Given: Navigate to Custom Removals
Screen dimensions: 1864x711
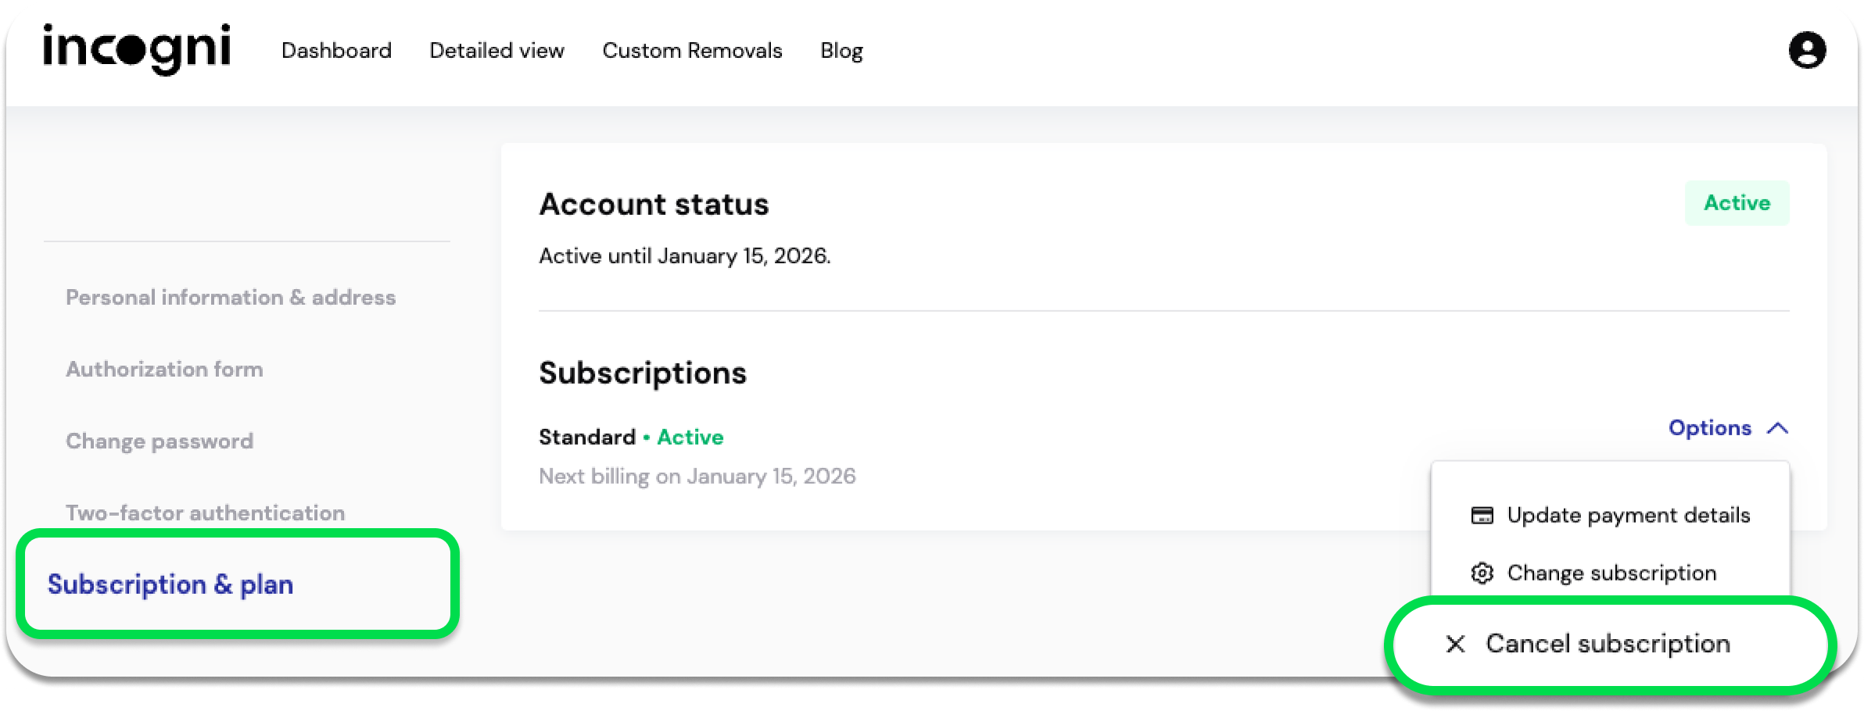Looking at the screenshot, I should pyautogui.click(x=692, y=51).
